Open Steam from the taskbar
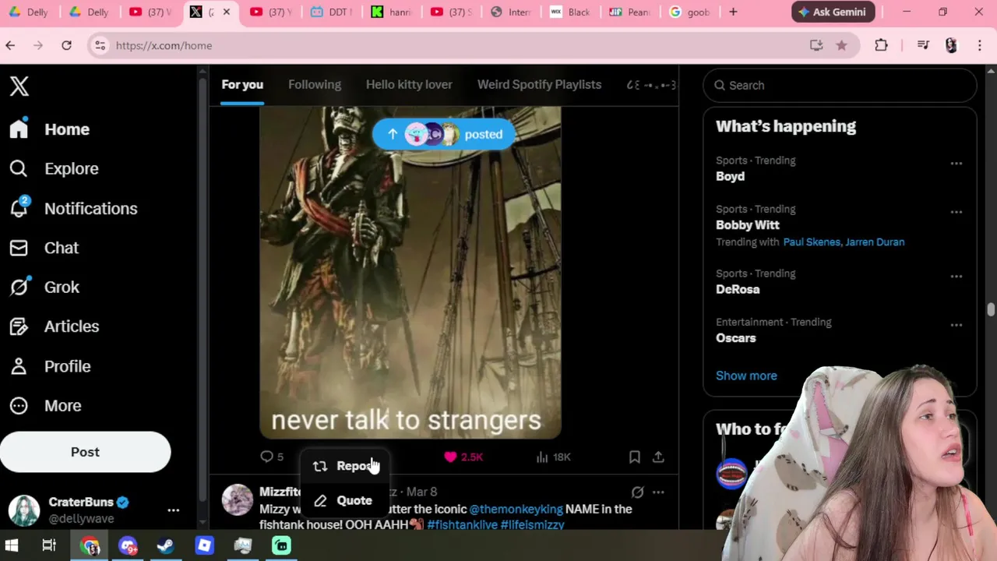The image size is (997, 561). point(165,545)
